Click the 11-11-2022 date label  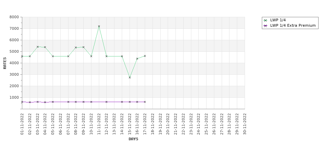coord(99,124)
